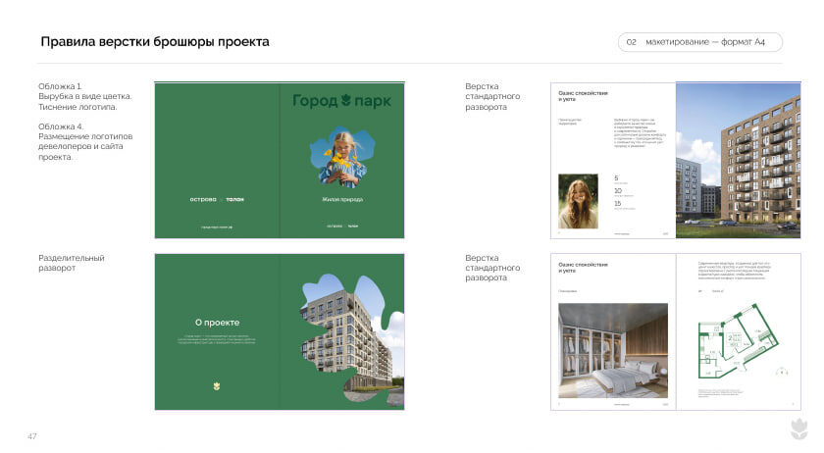Click the flower-shaped photo of girl with yellow flowers
Screen dimensions: 824x453
coord(342,157)
